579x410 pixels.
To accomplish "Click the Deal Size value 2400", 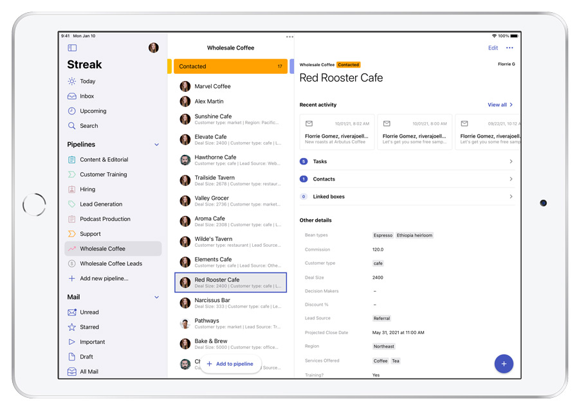I will [378, 278].
